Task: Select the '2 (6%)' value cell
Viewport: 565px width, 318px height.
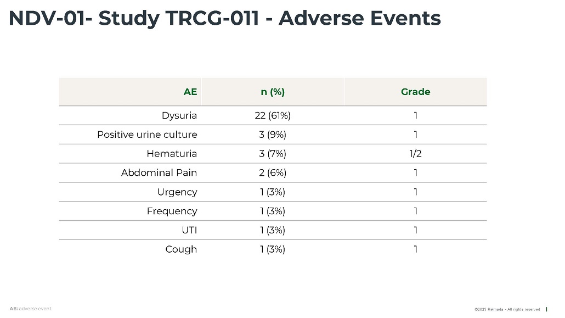Action: tap(273, 173)
